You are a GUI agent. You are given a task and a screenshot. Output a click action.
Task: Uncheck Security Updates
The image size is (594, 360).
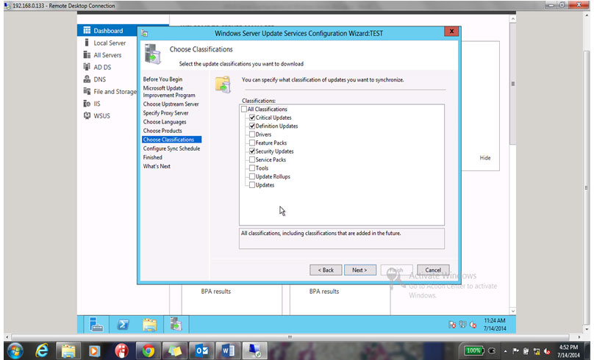coord(252,151)
